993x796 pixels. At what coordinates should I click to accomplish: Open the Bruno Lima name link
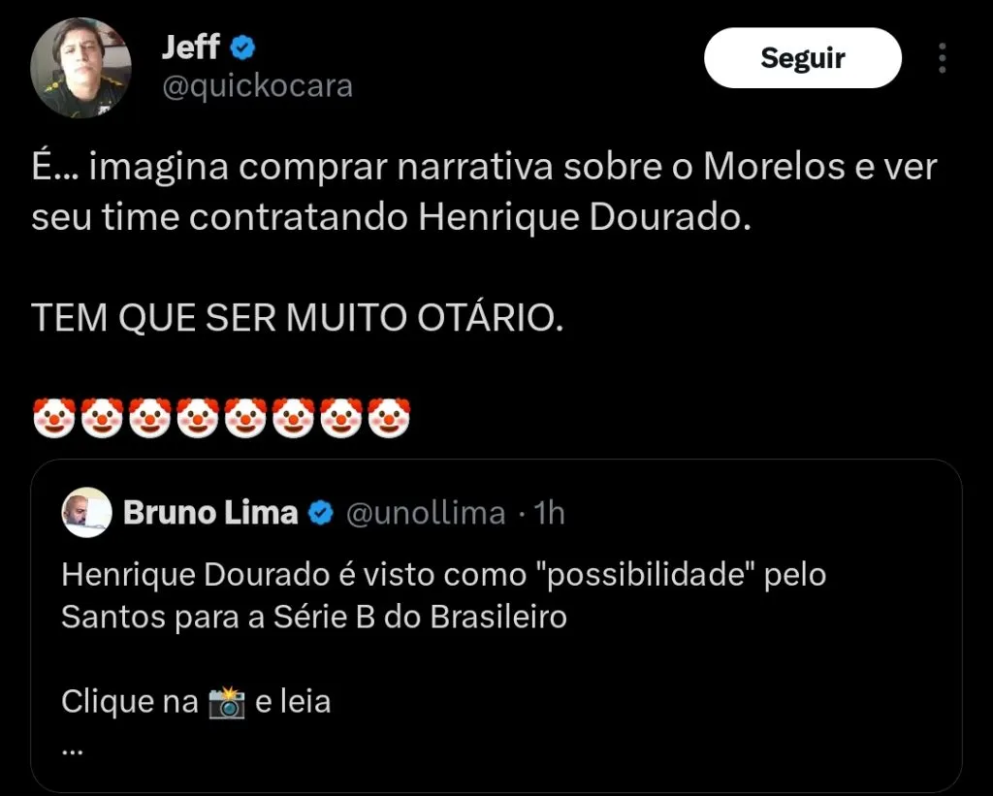[210, 513]
